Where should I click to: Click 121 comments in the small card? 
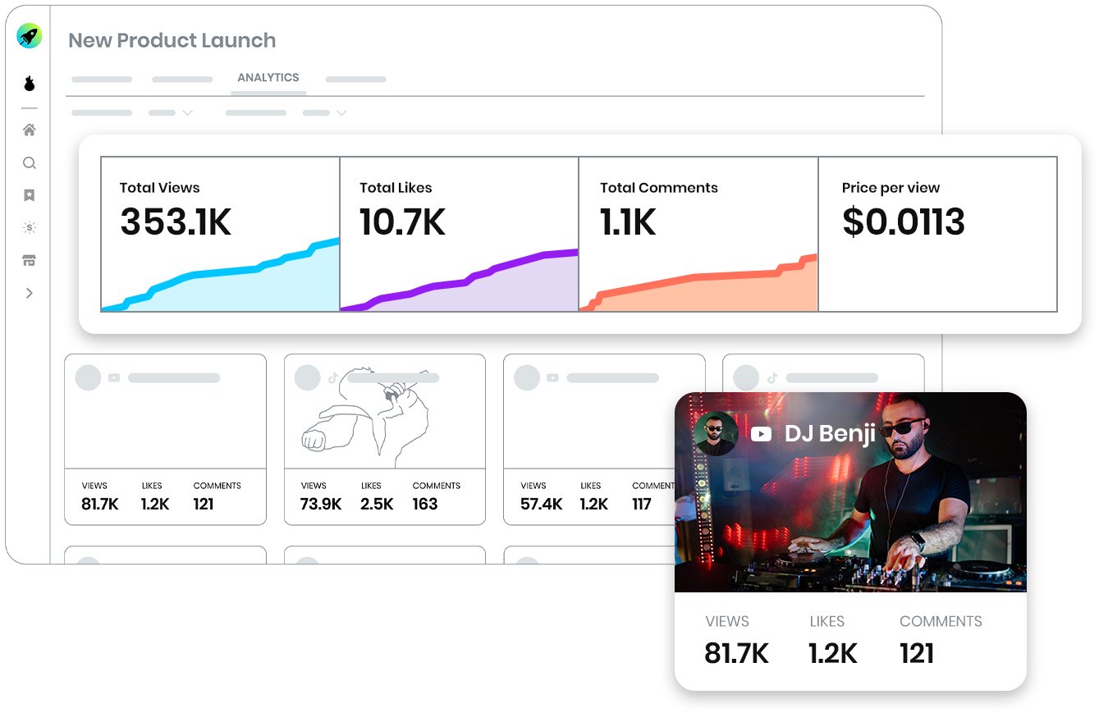[x=204, y=504]
